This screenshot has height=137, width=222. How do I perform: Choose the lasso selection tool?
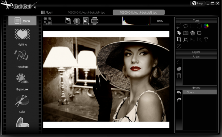185,26
